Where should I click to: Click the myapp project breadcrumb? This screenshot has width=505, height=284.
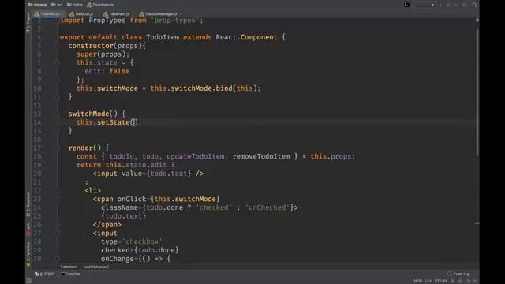point(37,5)
